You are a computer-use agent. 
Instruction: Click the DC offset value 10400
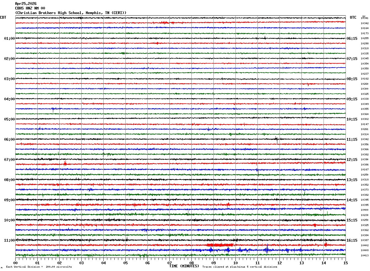coord(364,210)
